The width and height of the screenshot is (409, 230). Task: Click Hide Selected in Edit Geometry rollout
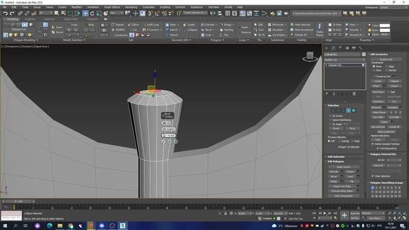[378, 127]
